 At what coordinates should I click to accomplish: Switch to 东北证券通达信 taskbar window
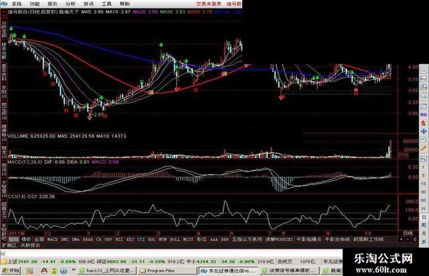point(228,271)
